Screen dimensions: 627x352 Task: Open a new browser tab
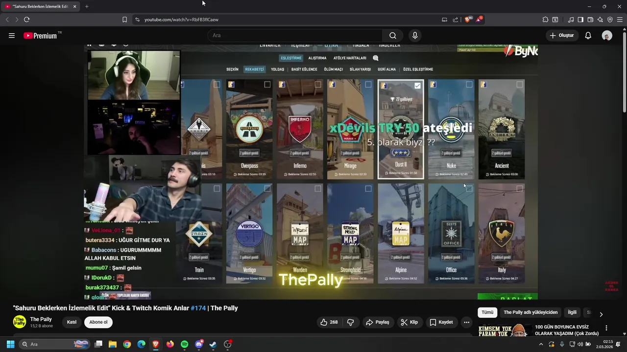click(x=87, y=6)
